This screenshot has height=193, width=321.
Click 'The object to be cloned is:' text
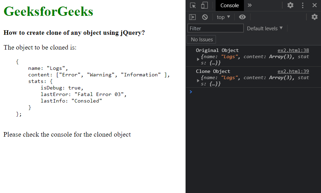[x=40, y=47]
